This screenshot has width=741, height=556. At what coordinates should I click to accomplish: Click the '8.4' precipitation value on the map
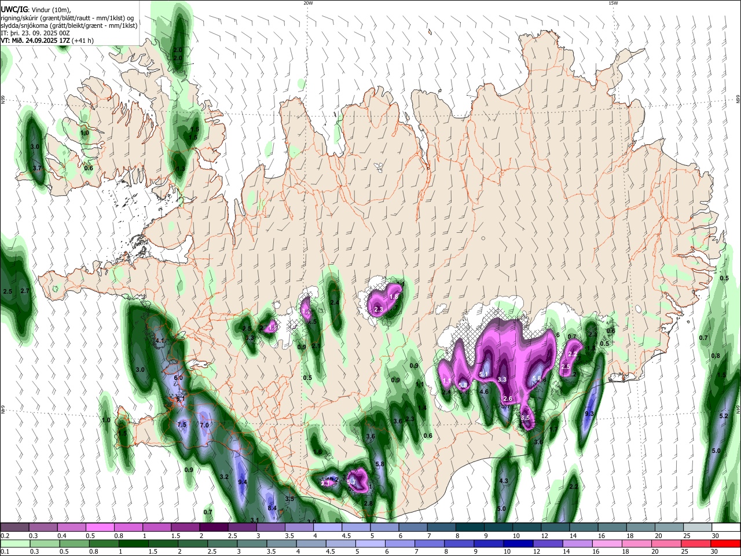pyautogui.click(x=272, y=508)
